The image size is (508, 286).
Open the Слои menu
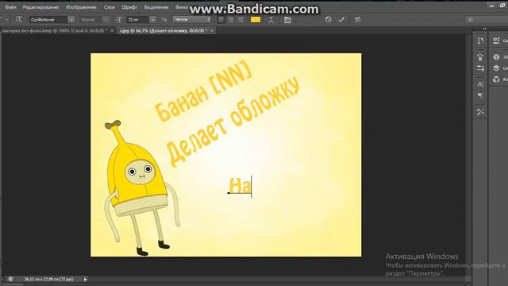tap(110, 7)
